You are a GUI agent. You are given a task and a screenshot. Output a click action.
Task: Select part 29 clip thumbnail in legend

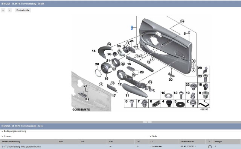[x=204, y=70]
